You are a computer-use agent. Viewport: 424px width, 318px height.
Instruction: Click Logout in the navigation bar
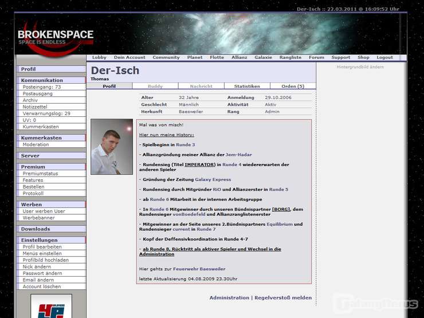384,57
